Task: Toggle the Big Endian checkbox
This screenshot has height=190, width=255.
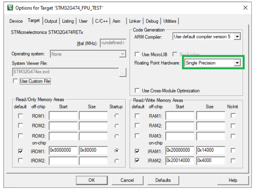Action: (175, 54)
